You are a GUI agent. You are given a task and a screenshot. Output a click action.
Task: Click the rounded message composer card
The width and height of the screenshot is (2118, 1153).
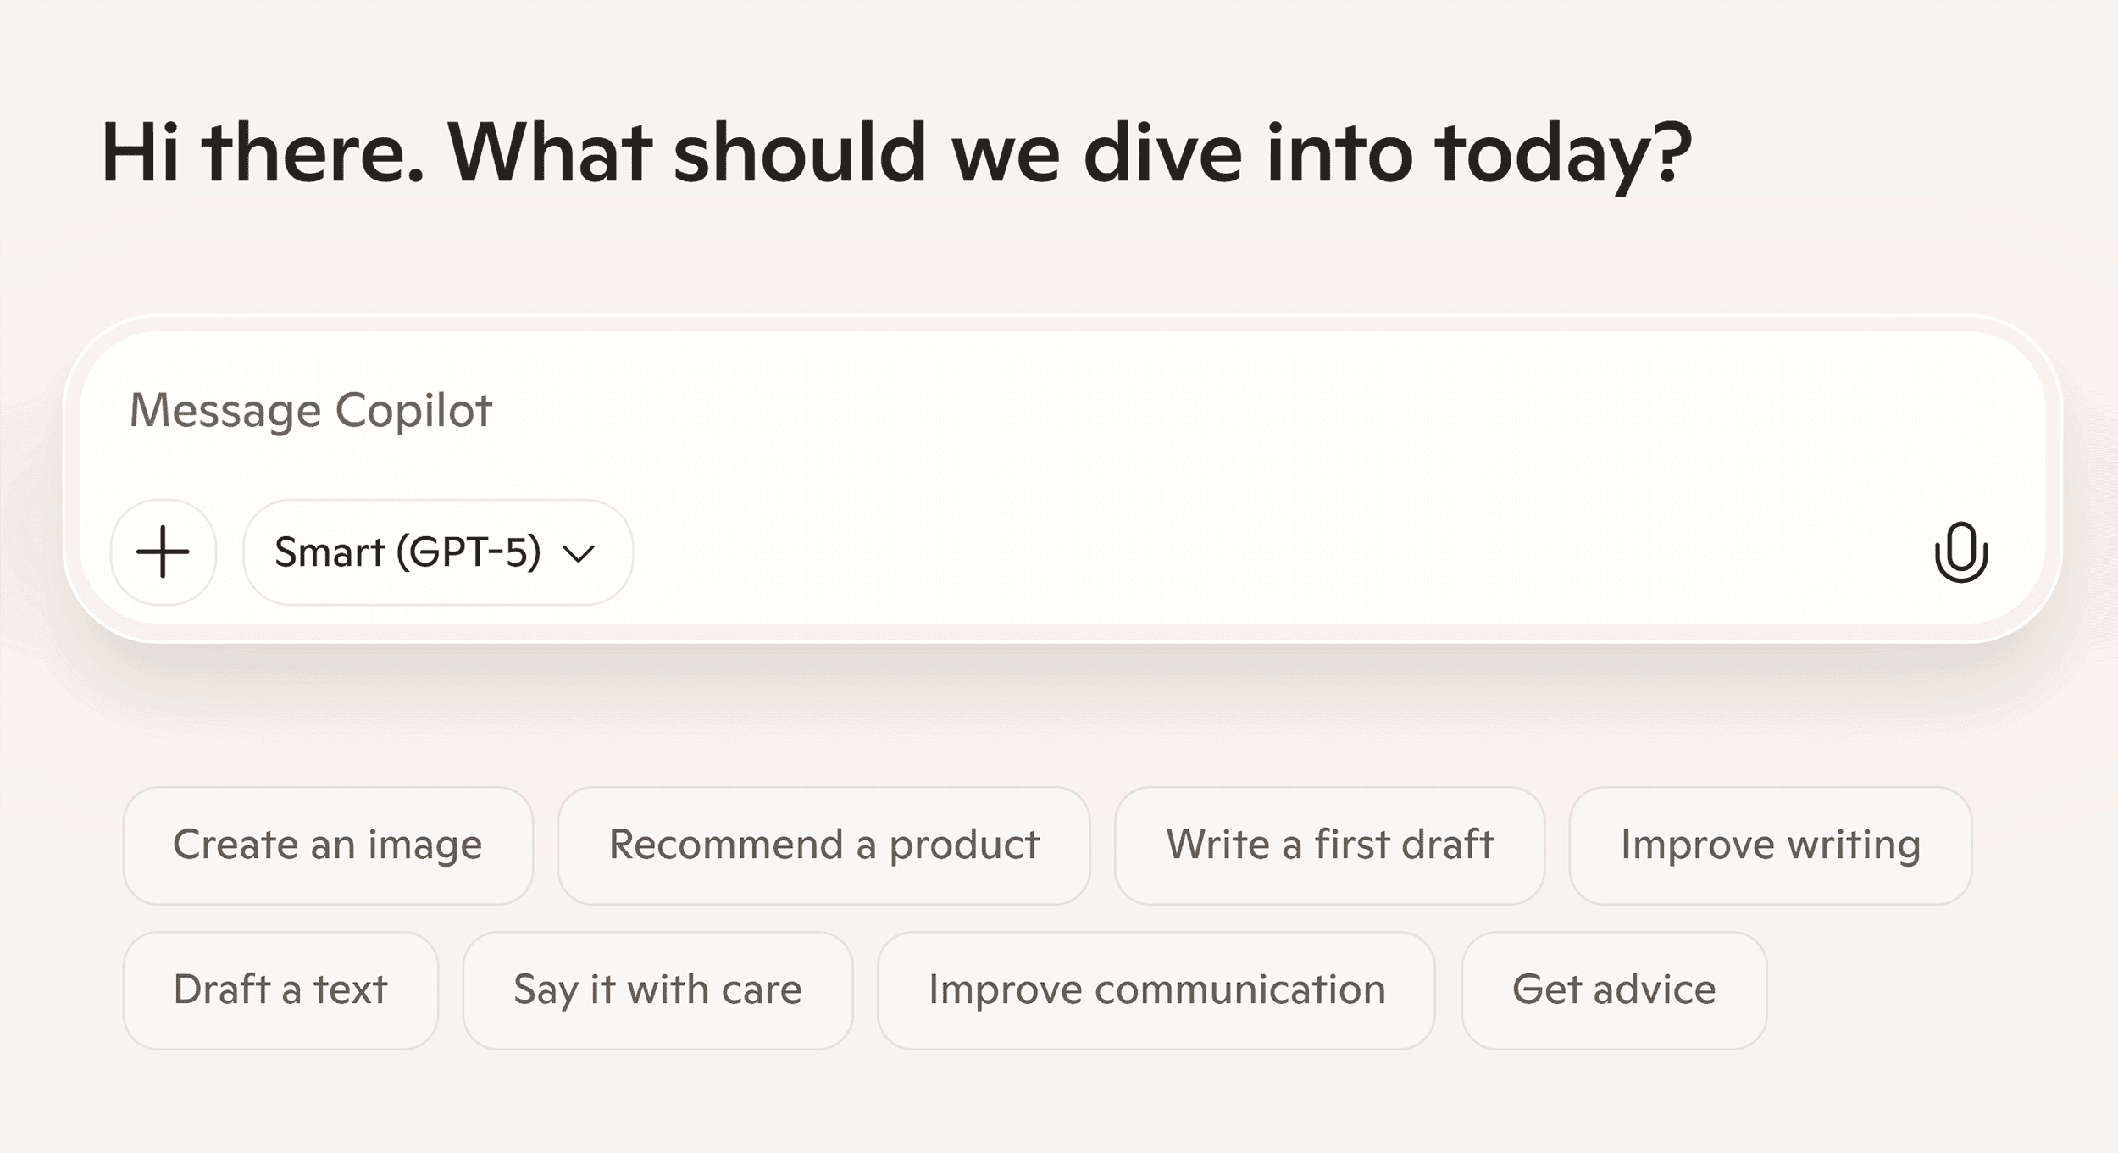pyautogui.click(x=1059, y=479)
